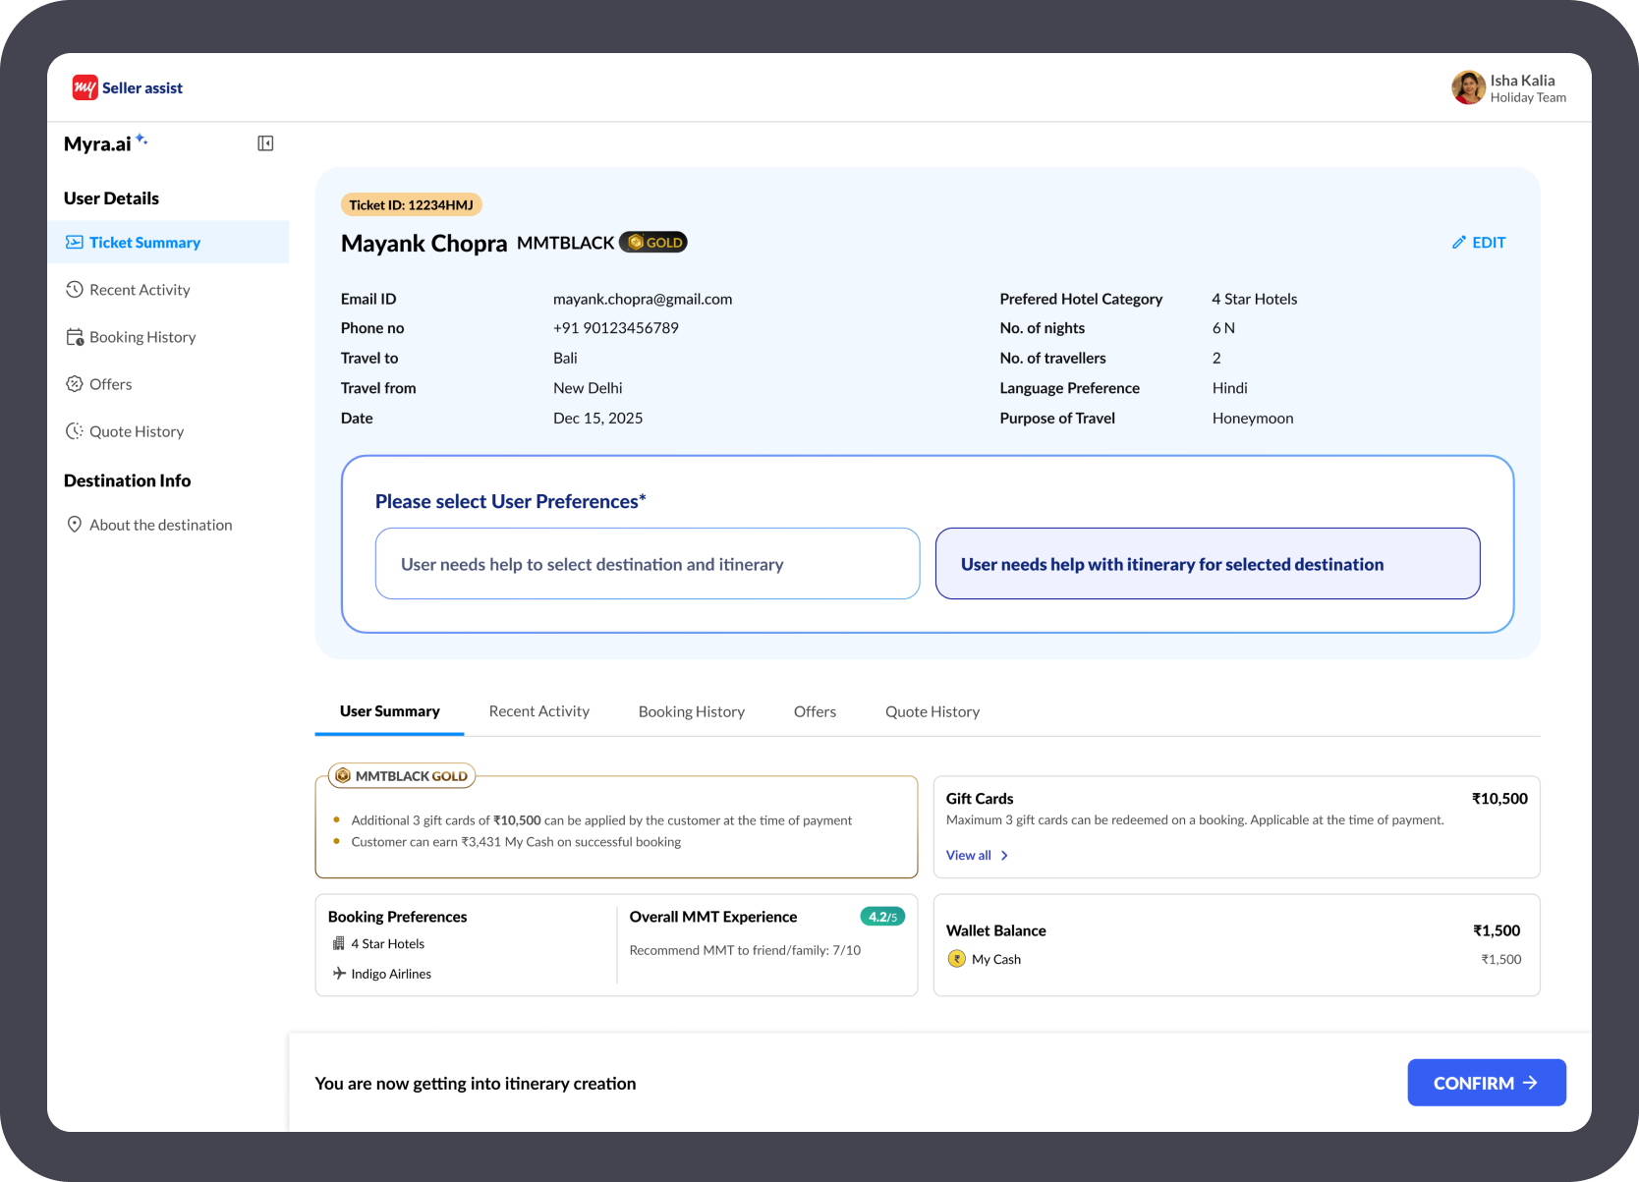Click the pencil edit icon
This screenshot has height=1182, width=1639.
pos(1459,243)
